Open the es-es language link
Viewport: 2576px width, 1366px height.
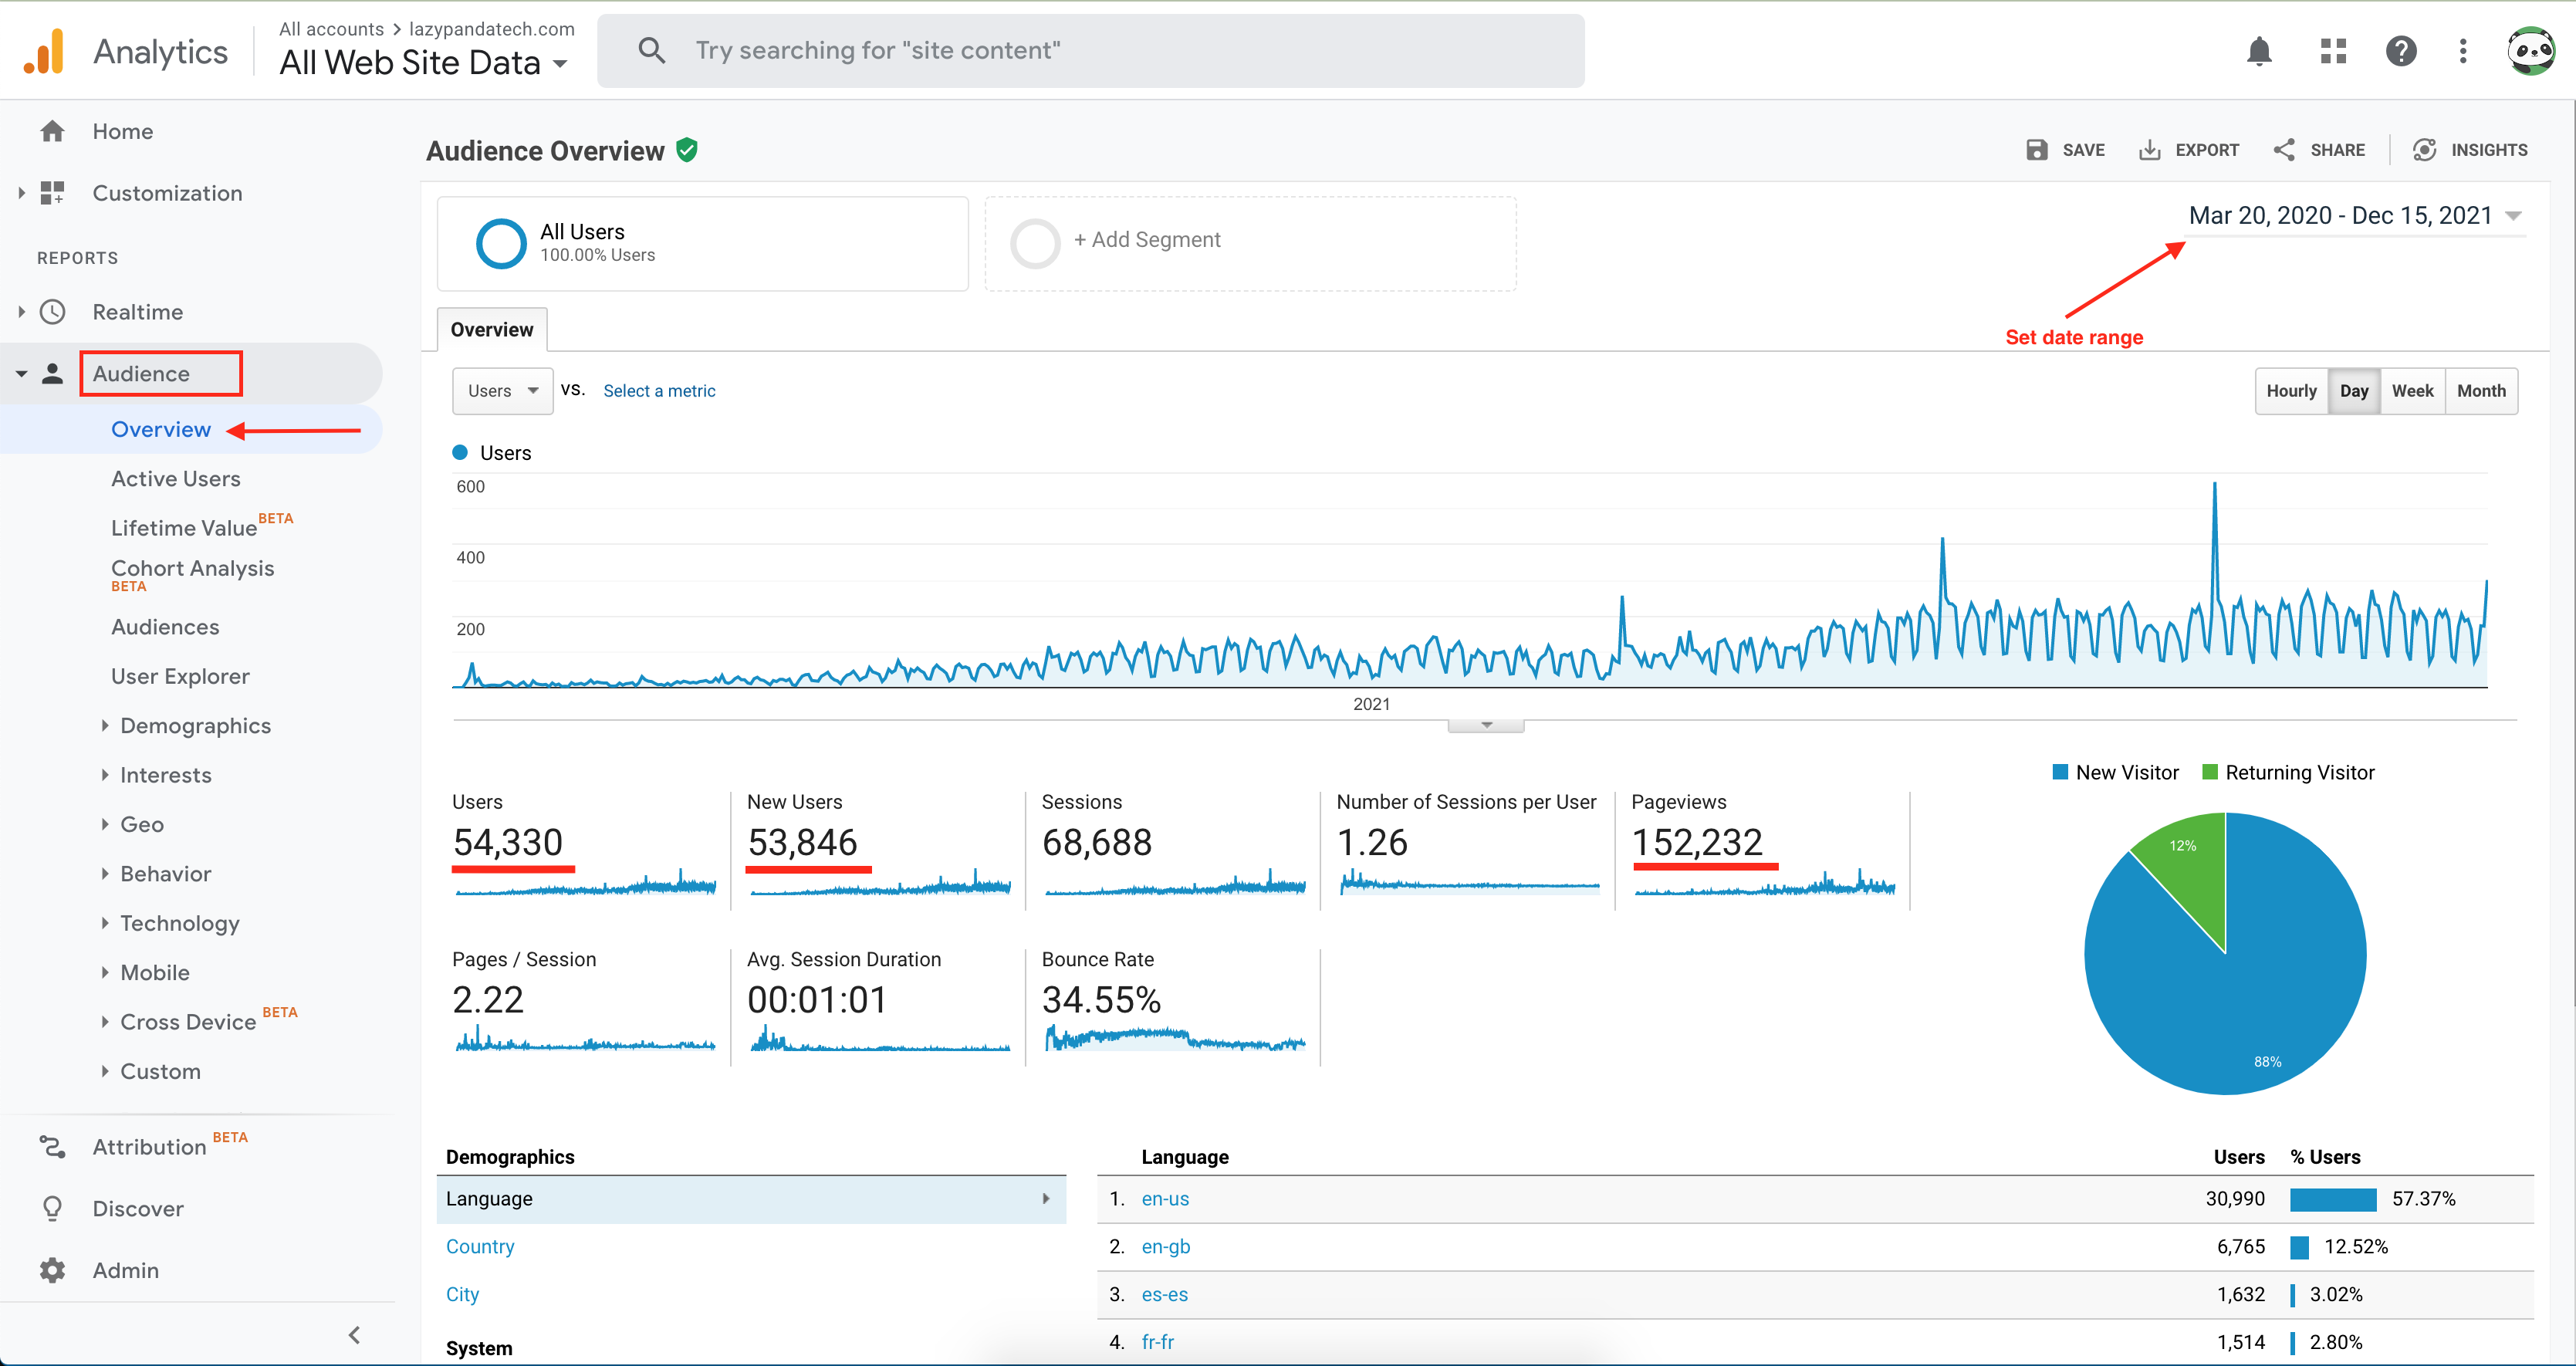1164,1295
